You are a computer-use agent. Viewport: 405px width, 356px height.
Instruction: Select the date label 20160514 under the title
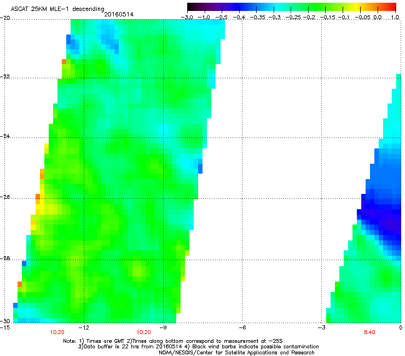pyautogui.click(x=119, y=14)
